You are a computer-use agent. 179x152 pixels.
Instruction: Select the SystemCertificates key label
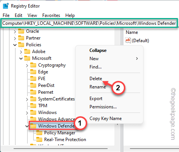point(56,99)
